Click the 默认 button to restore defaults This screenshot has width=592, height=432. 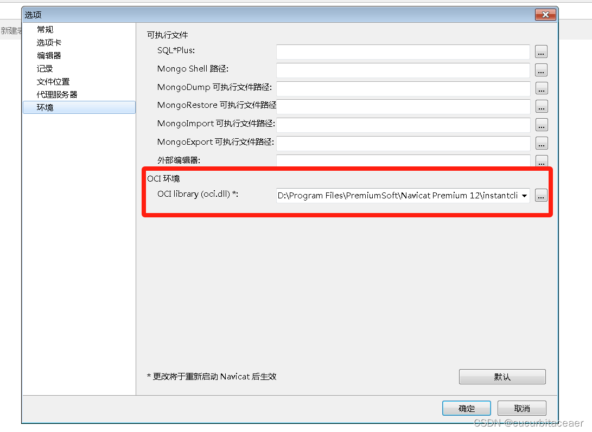pos(502,376)
